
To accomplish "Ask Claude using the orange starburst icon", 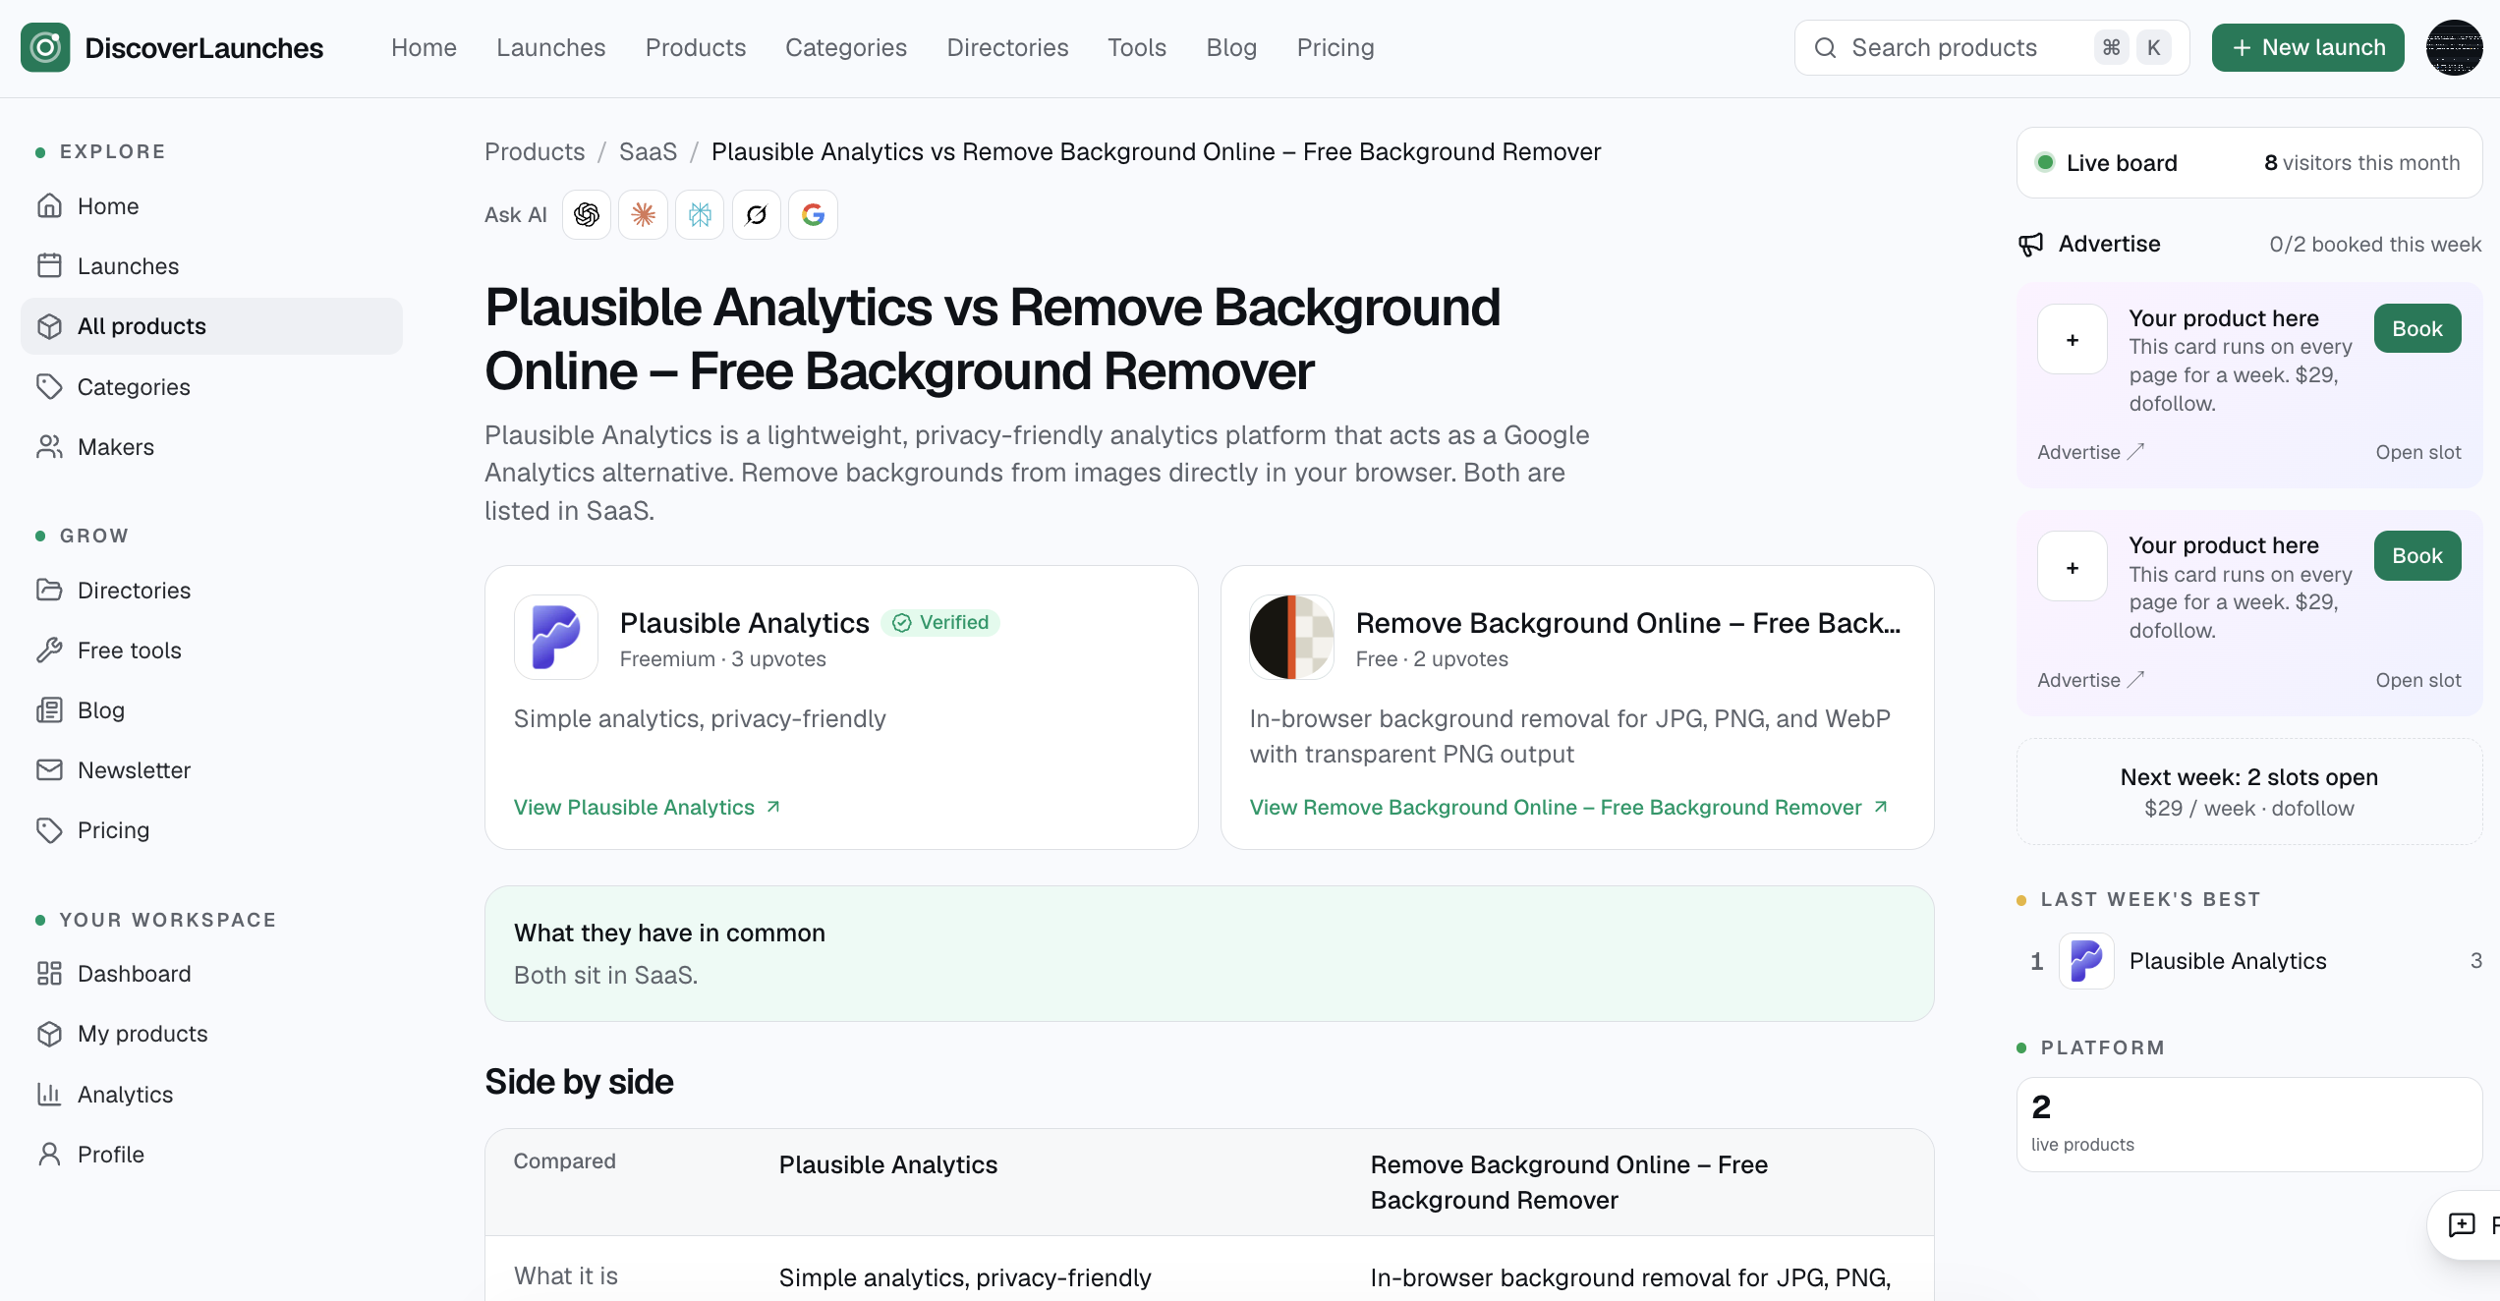I will 643,214.
